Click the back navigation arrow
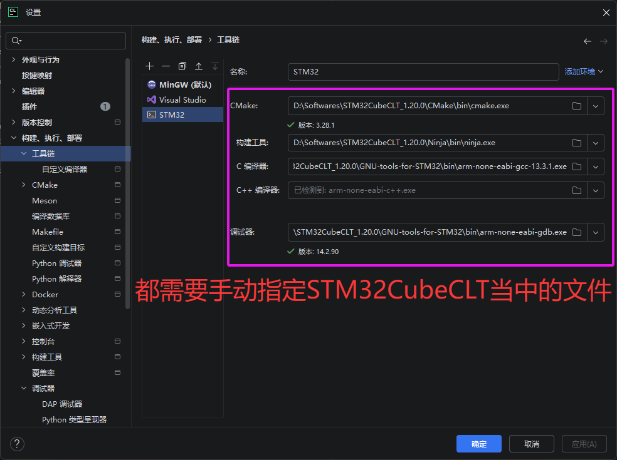The height and width of the screenshot is (460, 617). tap(587, 41)
